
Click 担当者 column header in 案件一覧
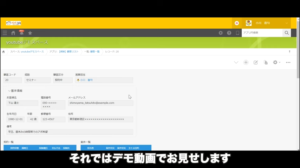pos(91,148)
